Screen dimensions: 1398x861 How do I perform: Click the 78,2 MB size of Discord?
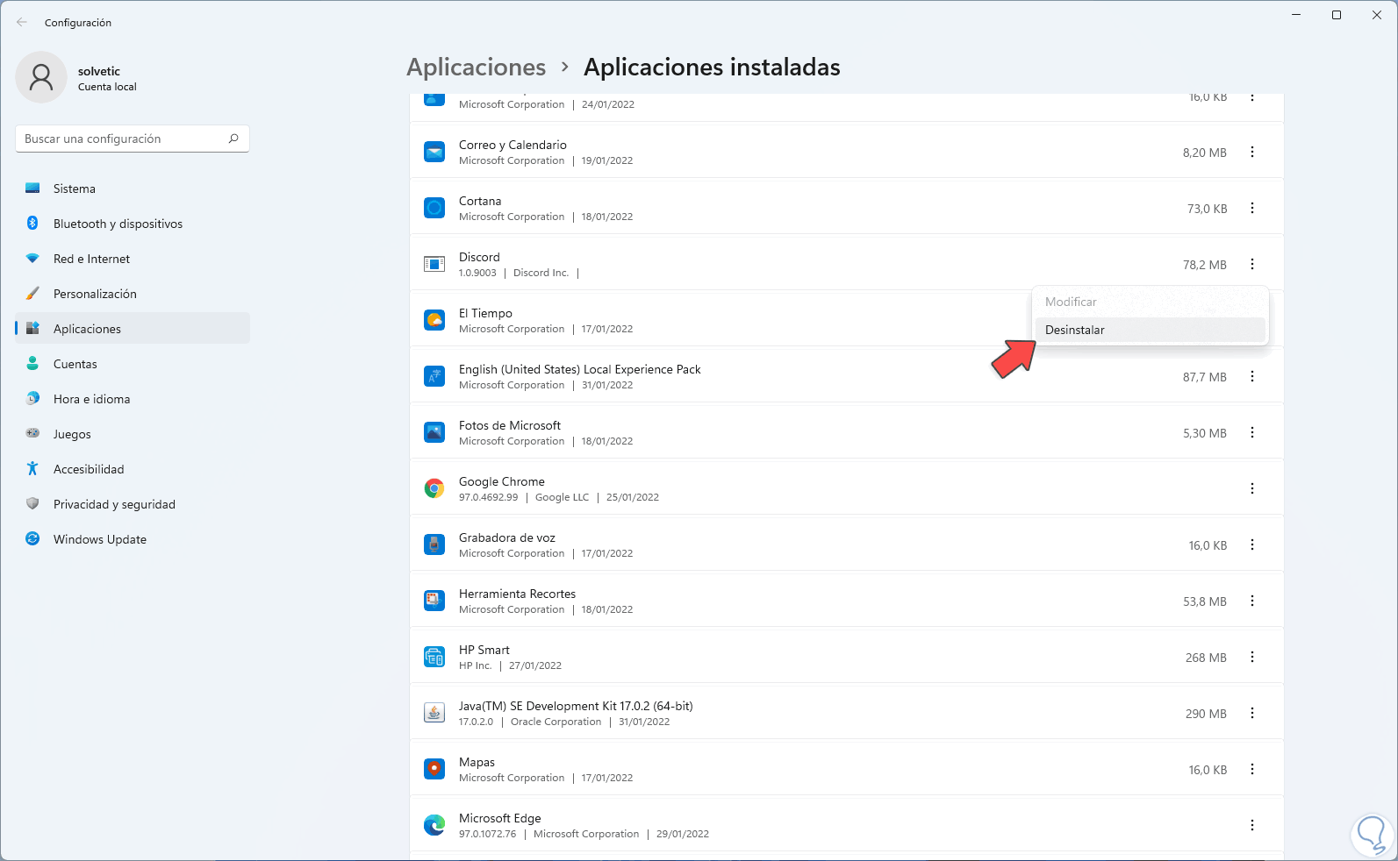point(1205,265)
